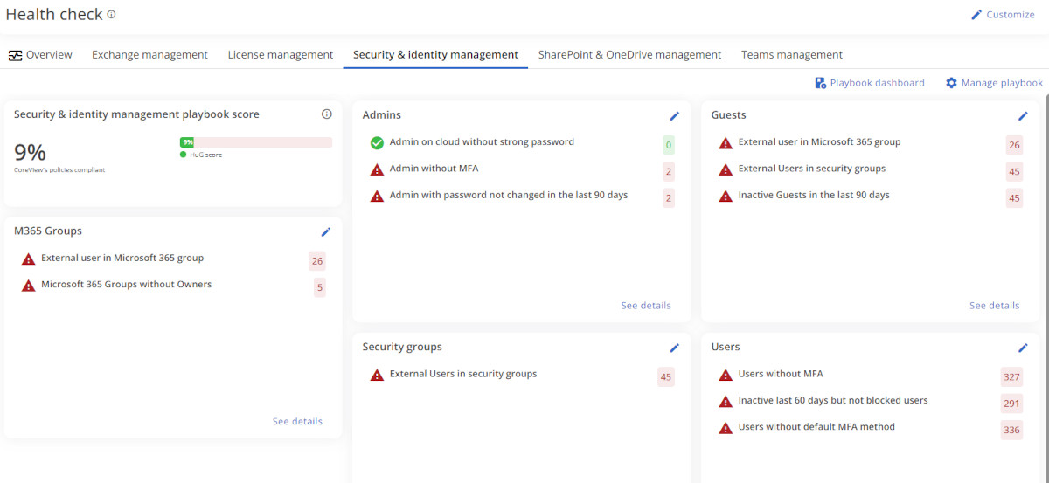Click the Customize button
This screenshot has height=483, width=1049.
coord(1003,15)
